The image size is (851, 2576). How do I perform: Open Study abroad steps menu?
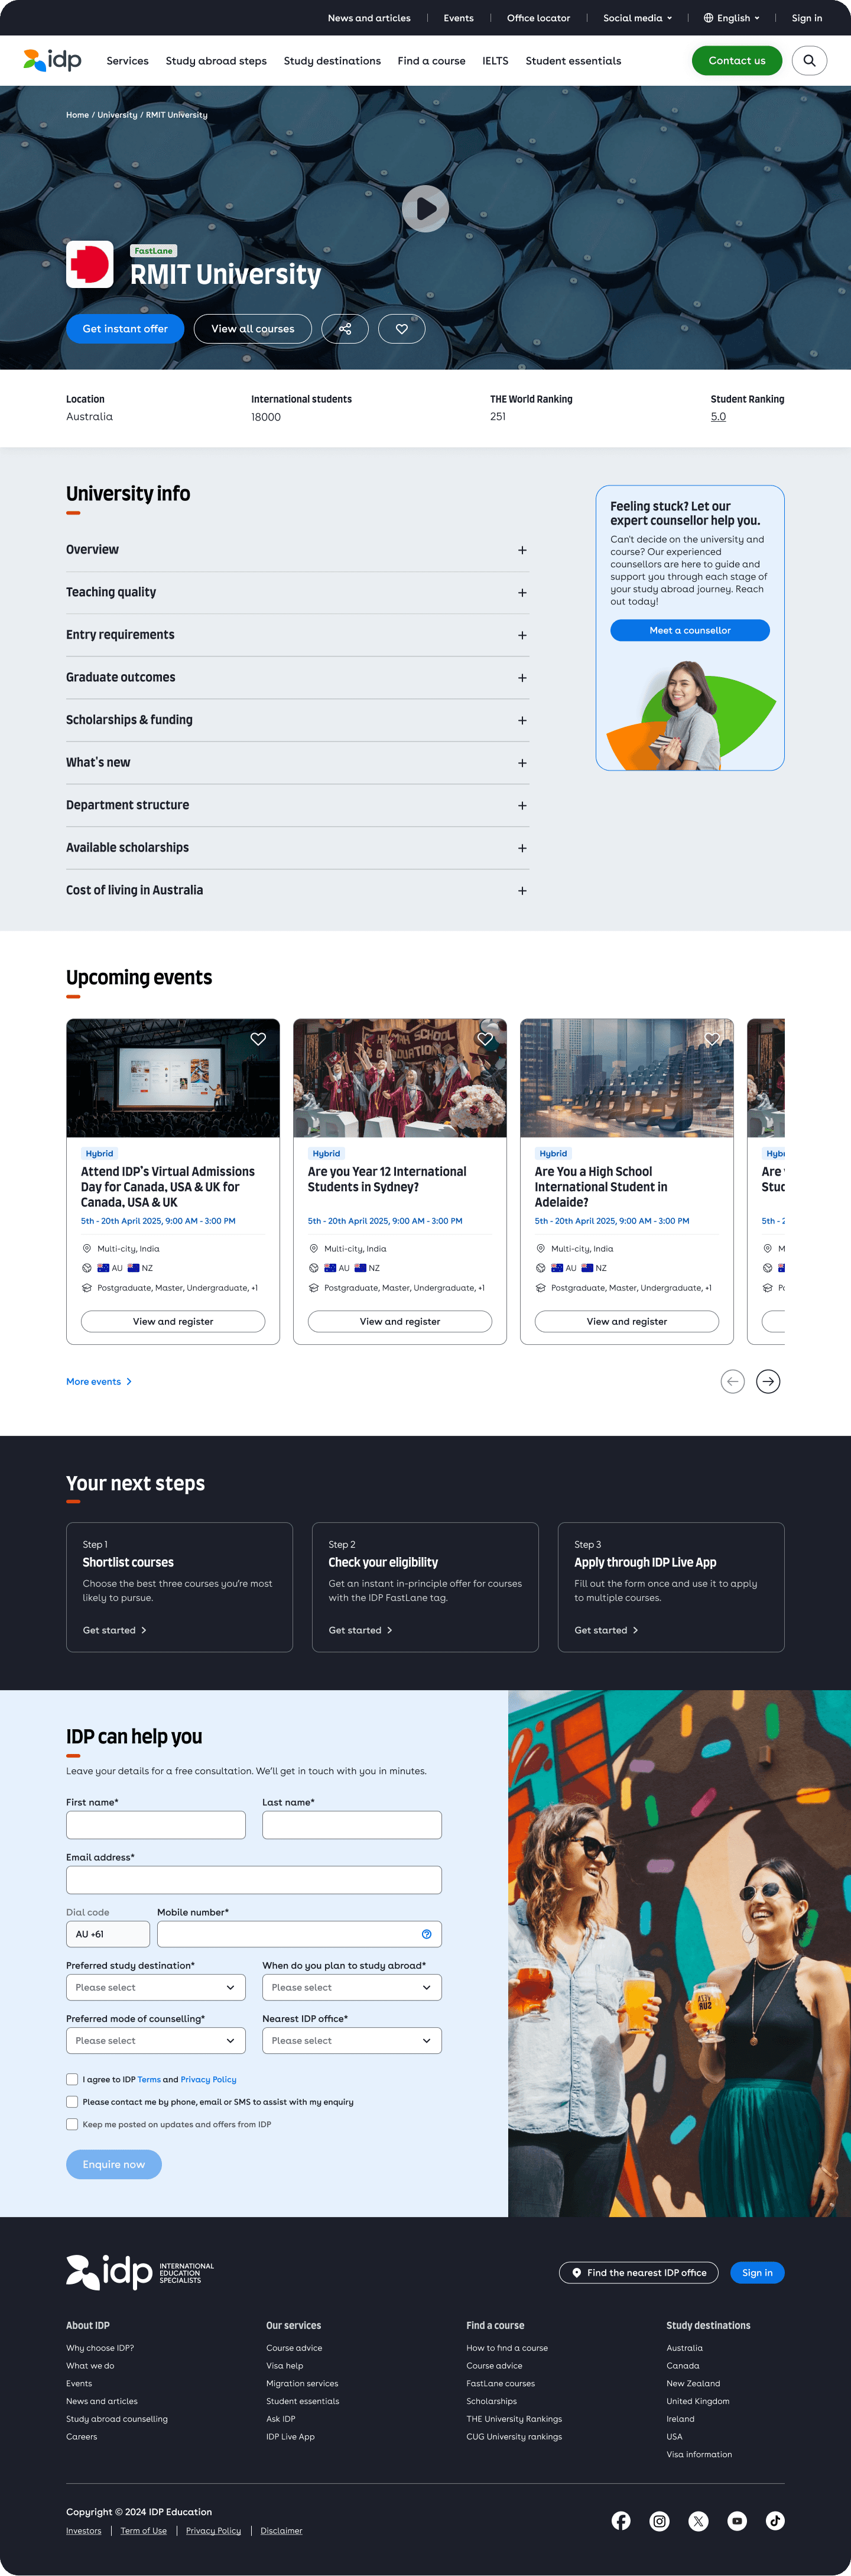pos(216,61)
